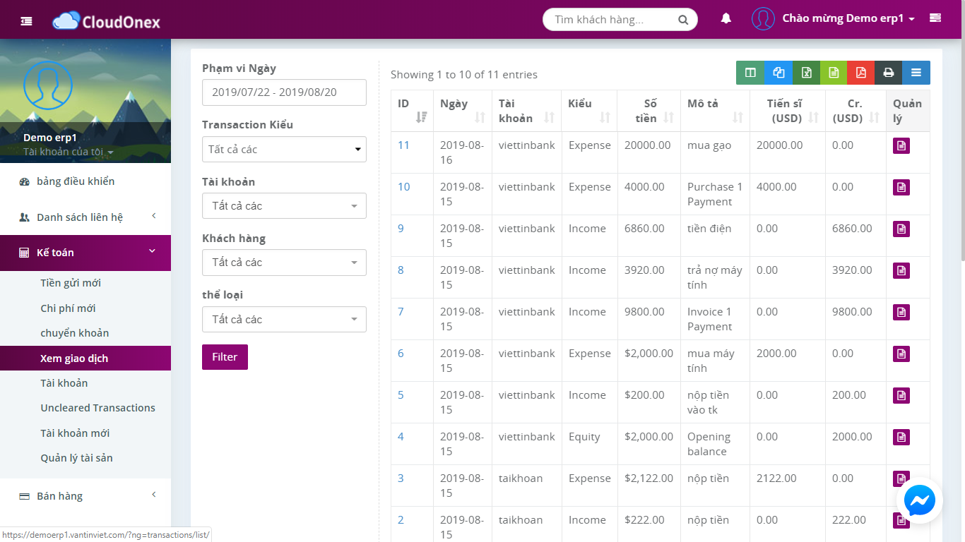Open Uncleared Transactions in sidebar
This screenshot has width=965, height=542.
[97, 408]
